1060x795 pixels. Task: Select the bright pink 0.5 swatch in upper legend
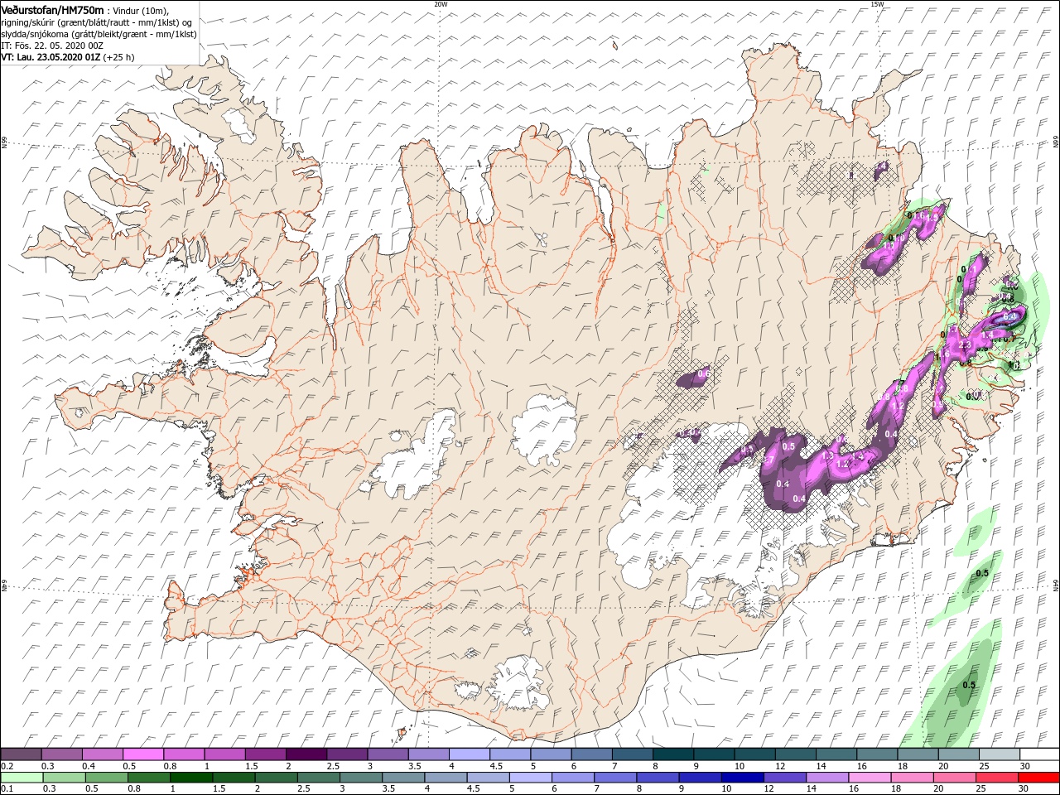(x=142, y=754)
